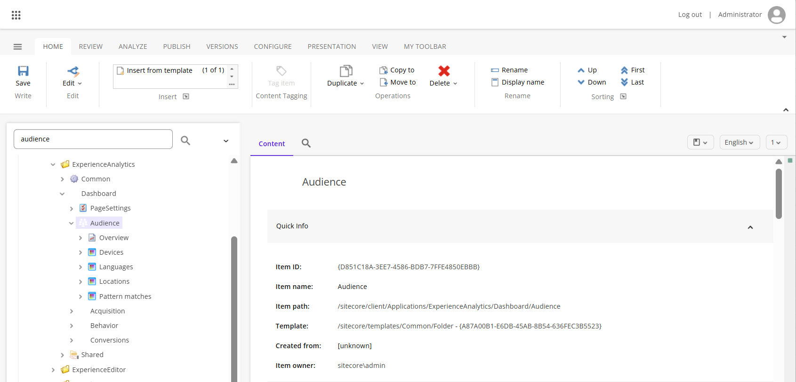Switch to the REVIEW ribbon tab

(x=91, y=47)
